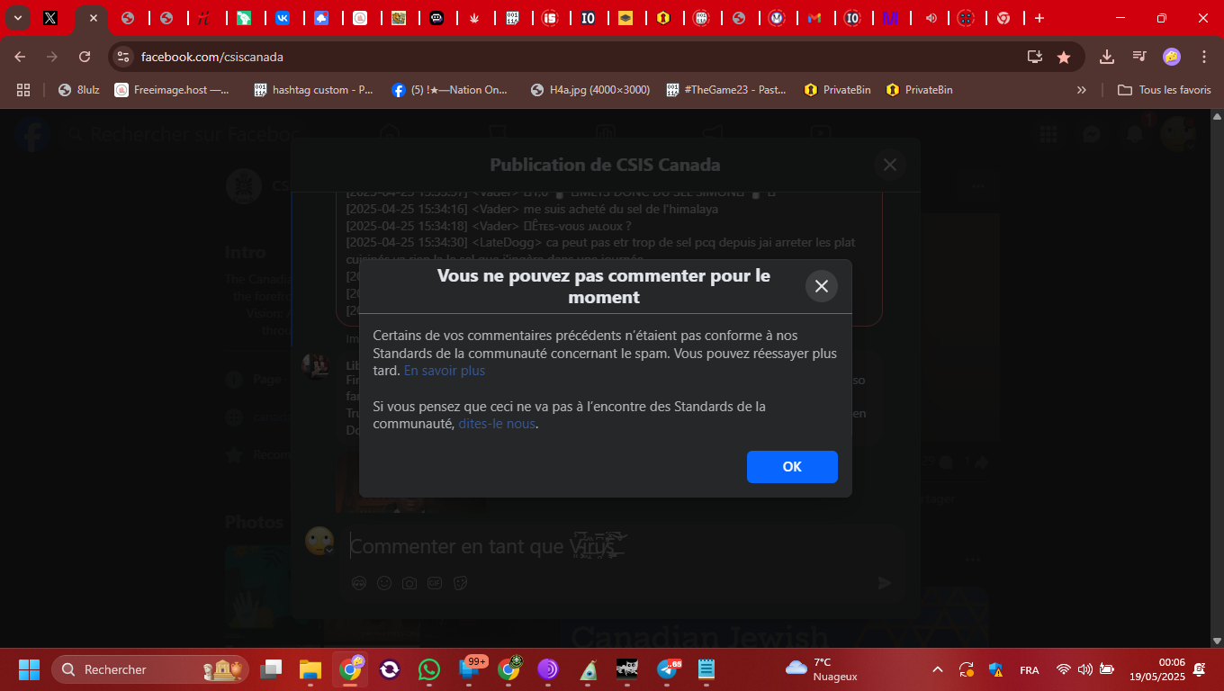This screenshot has height=691, width=1224.
Task: Open the Windows Start menu
Action: coord(29,669)
